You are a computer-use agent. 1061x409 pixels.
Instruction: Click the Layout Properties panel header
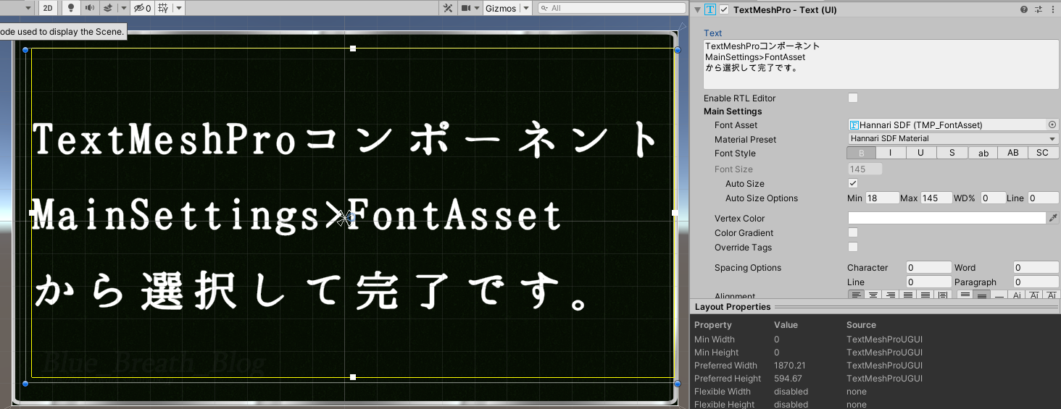pyautogui.click(x=875, y=307)
